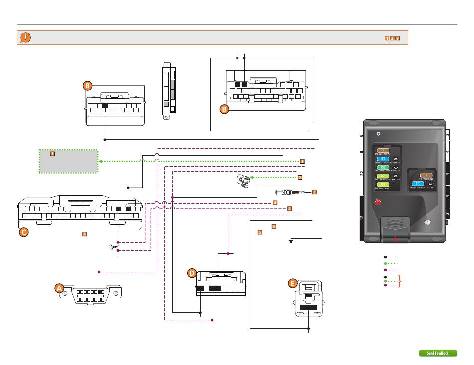The height and width of the screenshot is (365, 474).
Task: Click the white plus symbol on the module
Action: point(378,134)
